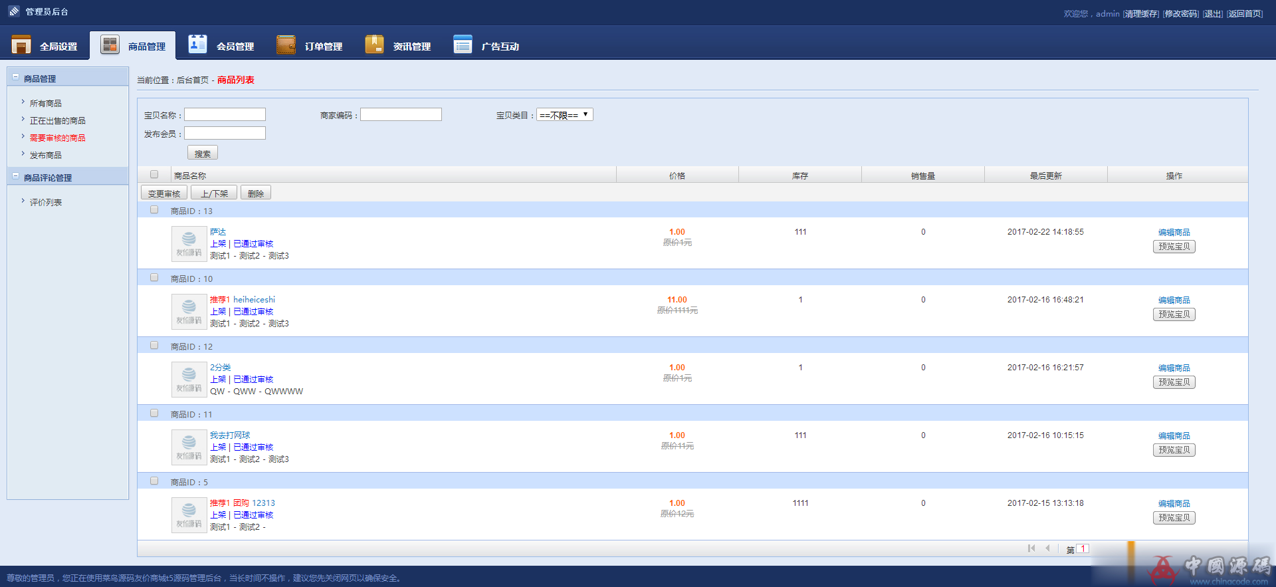Toggle the select-all checkbox in table header

[x=154, y=175]
